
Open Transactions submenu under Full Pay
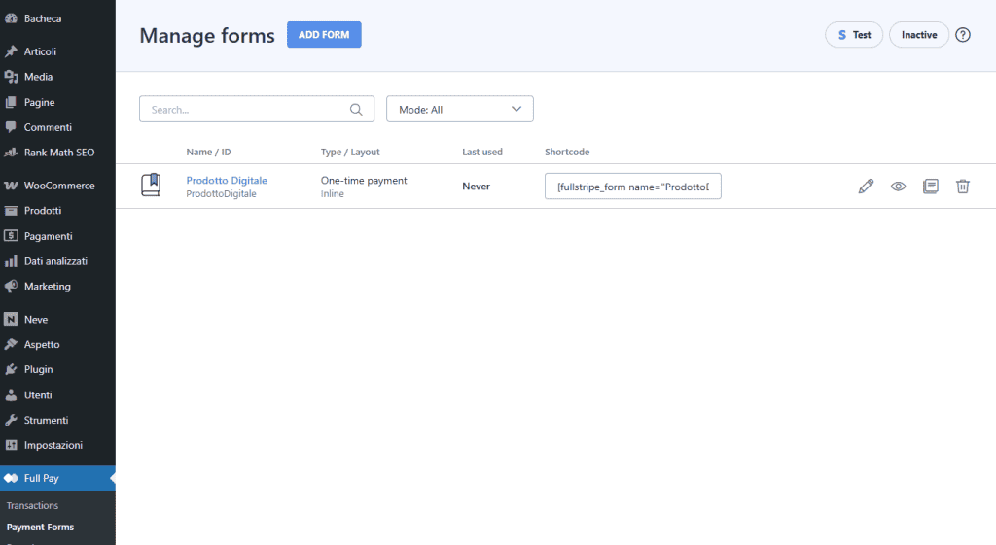[x=32, y=506]
